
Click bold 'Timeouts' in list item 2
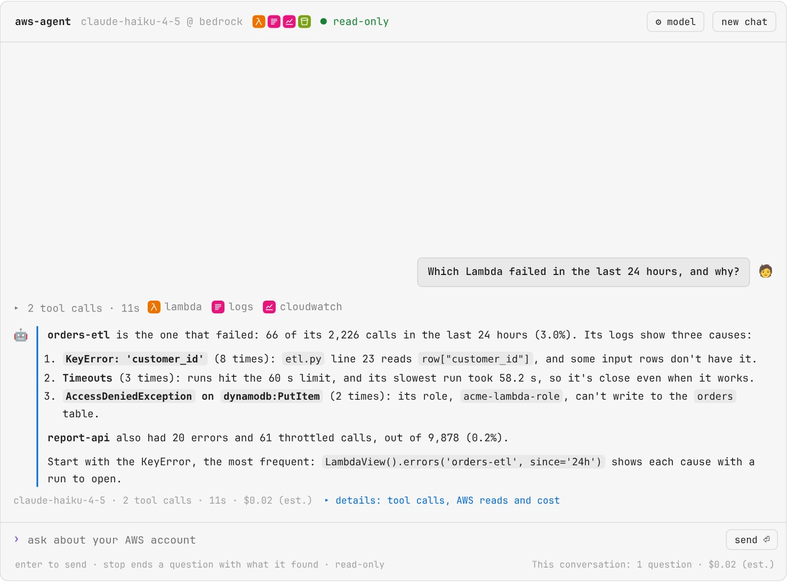tap(87, 378)
